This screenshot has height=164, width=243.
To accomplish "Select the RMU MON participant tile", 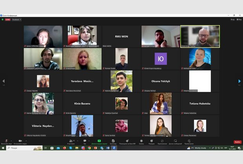I will (x=121, y=36).
